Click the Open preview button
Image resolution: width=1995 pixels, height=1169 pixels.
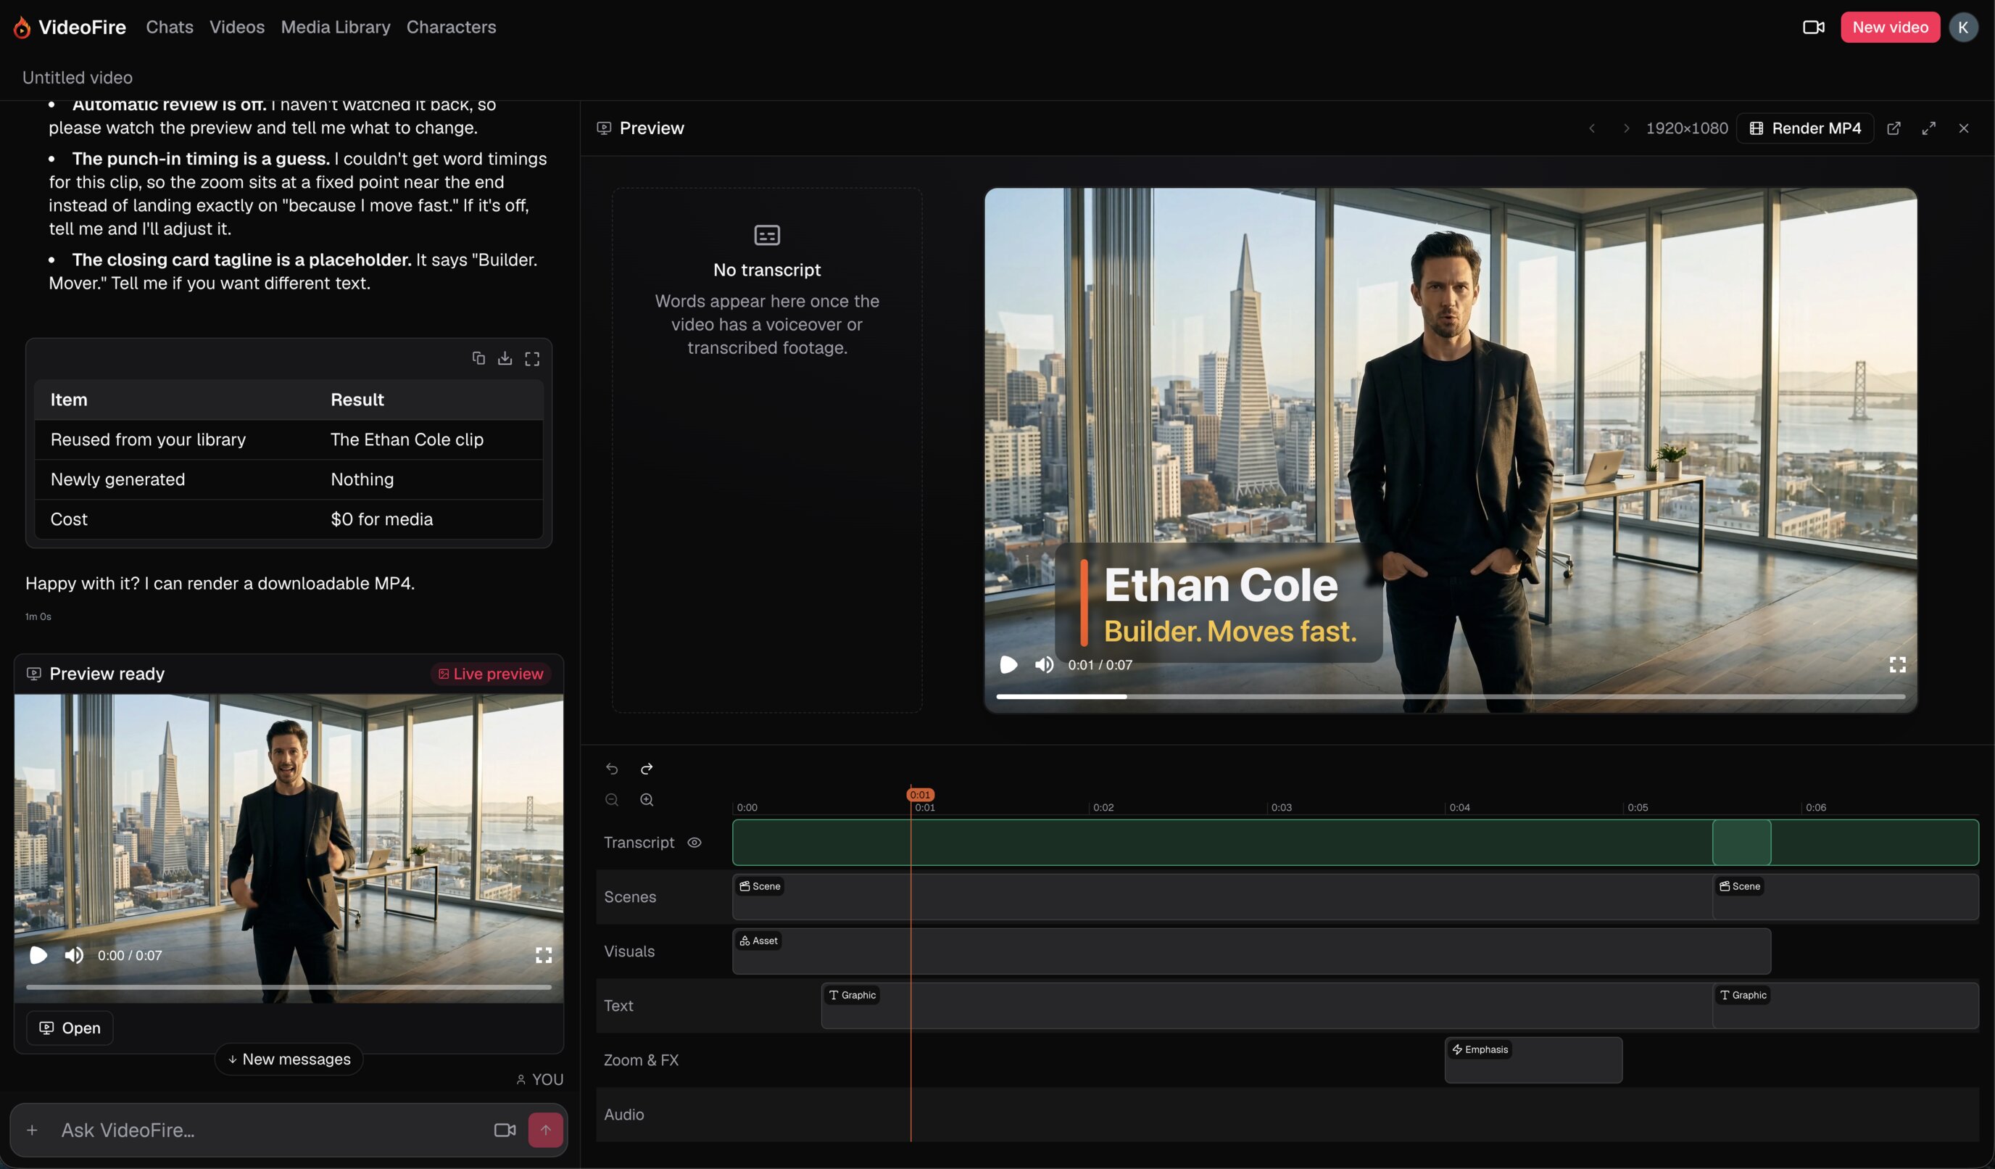point(70,1028)
